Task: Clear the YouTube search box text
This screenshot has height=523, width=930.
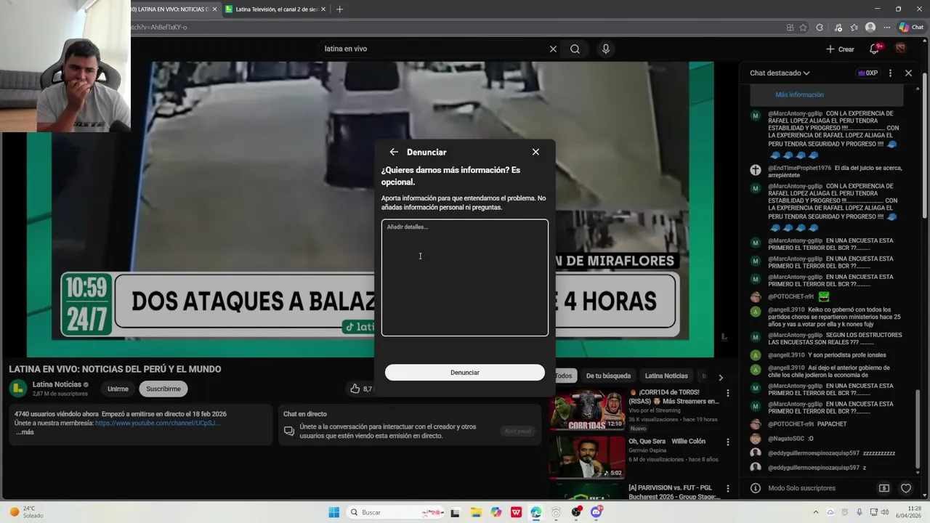Action: pyautogui.click(x=553, y=49)
